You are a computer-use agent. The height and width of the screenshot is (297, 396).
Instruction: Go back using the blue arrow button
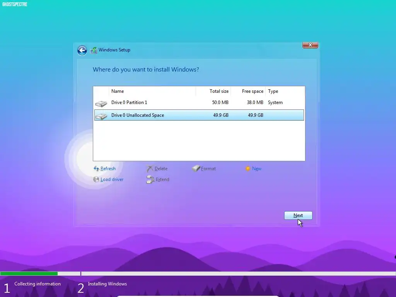point(82,50)
